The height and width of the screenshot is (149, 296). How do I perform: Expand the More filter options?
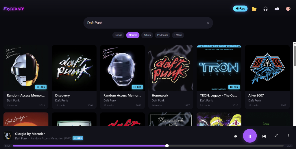(178, 35)
